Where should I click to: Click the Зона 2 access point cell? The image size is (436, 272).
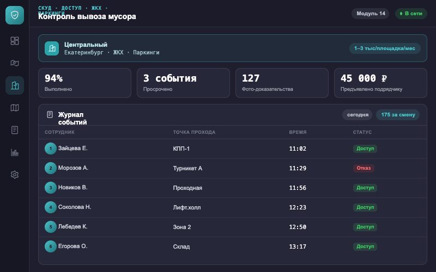tap(182, 227)
